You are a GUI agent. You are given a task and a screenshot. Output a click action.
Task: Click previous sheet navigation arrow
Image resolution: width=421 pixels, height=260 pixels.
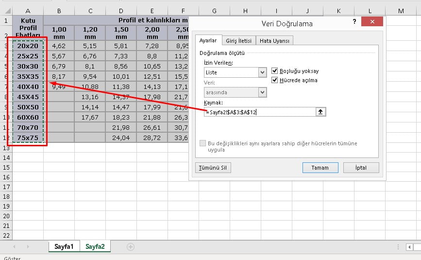tap(15, 247)
